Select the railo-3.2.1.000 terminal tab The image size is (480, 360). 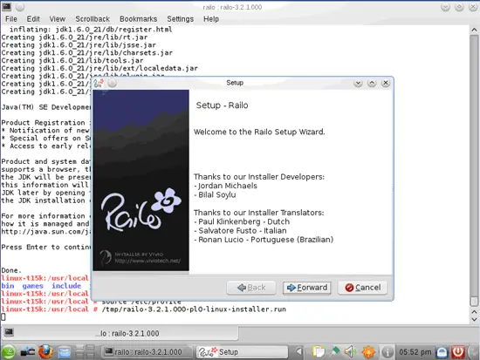pos(120,333)
